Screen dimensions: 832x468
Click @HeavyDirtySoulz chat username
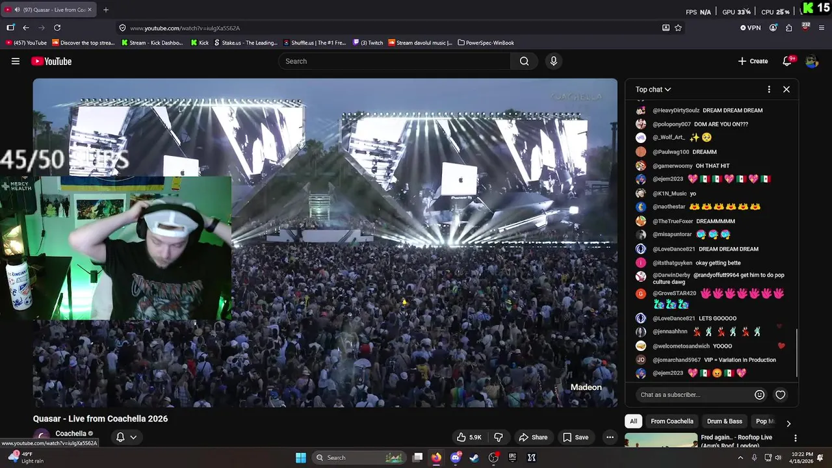coord(676,110)
